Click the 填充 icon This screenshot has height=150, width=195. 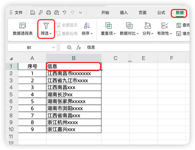[179, 34]
